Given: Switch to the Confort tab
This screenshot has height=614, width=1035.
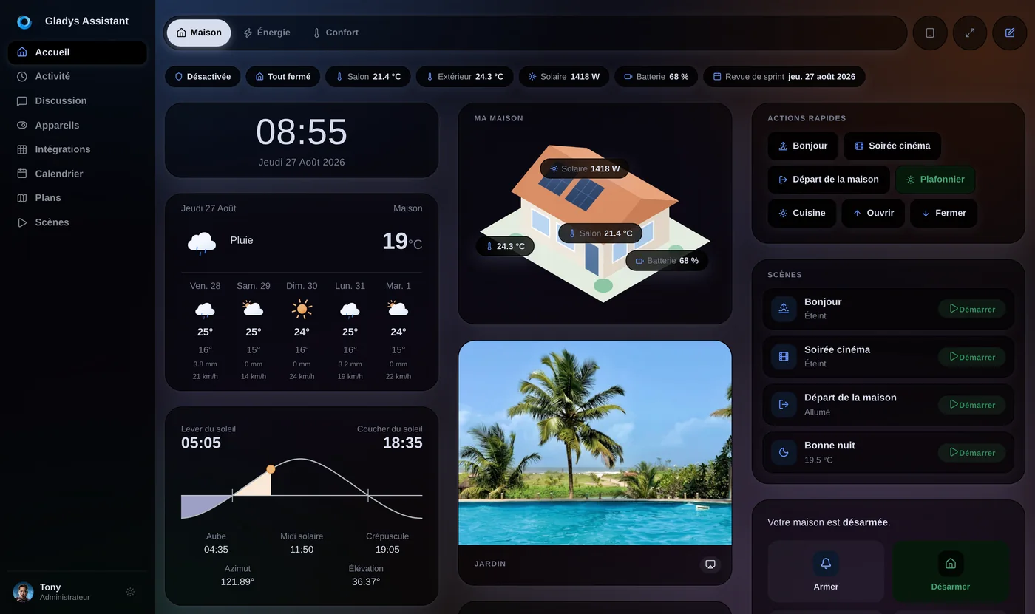Looking at the screenshot, I should pyautogui.click(x=336, y=33).
